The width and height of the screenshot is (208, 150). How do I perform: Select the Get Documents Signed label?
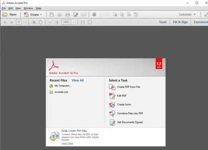point(130,122)
